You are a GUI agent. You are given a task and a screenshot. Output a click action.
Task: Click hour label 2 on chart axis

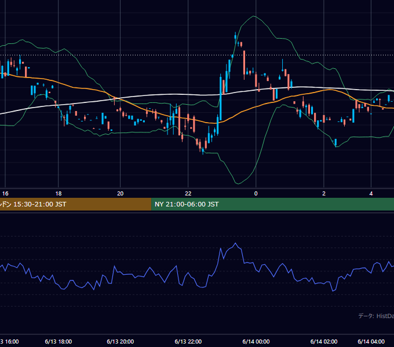(324, 194)
